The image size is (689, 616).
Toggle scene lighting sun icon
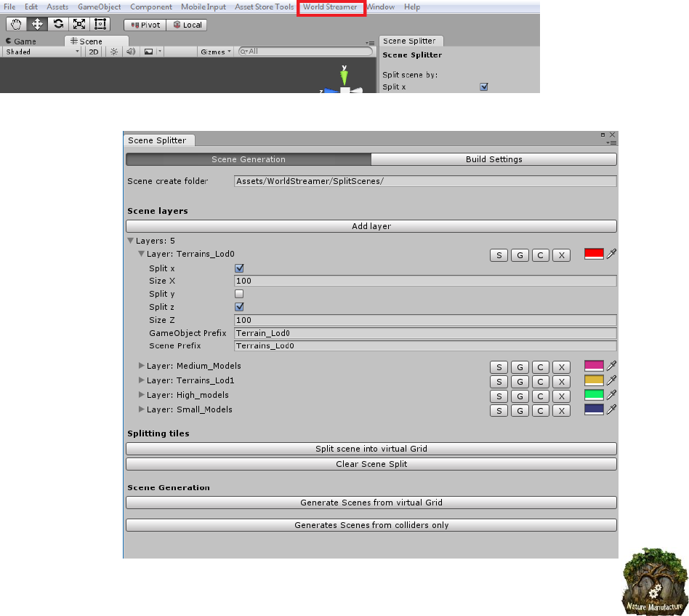(114, 52)
